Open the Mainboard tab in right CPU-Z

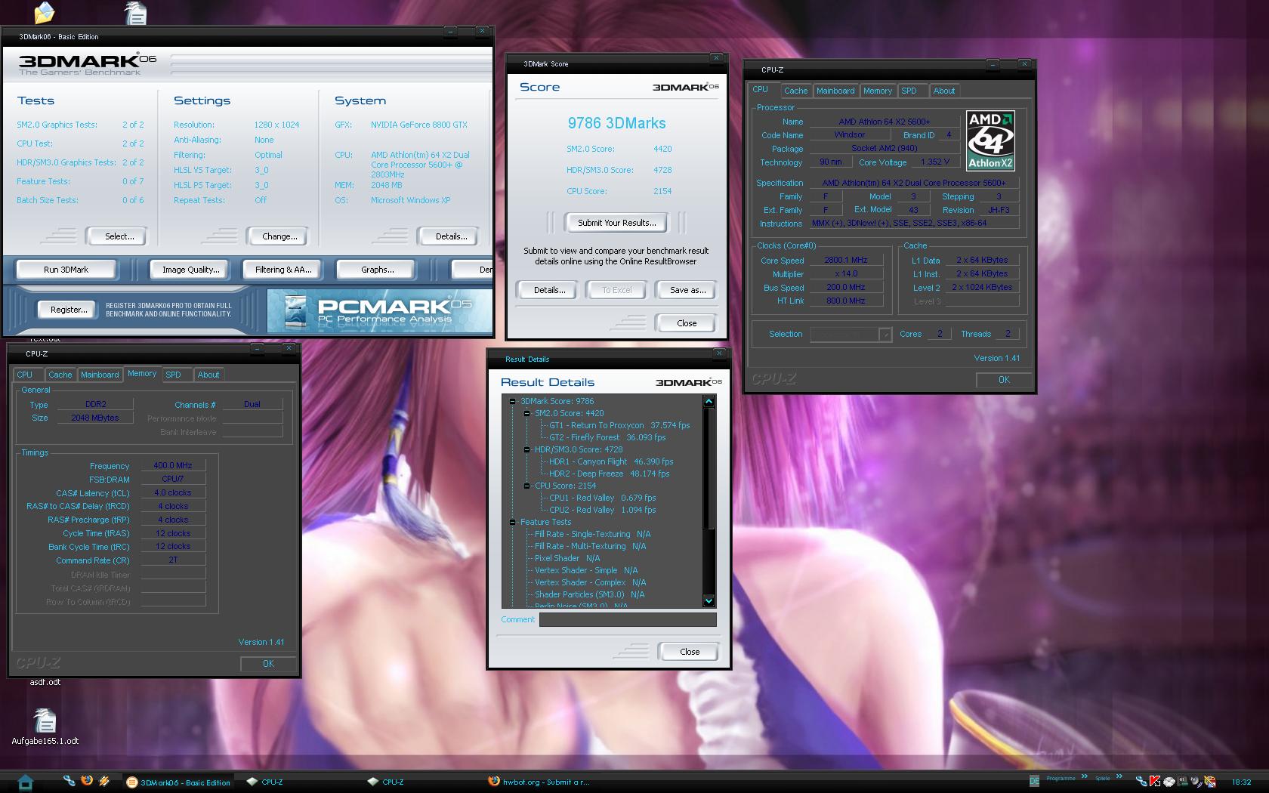coord(835,91)
